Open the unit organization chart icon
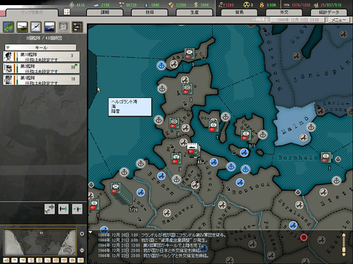Viewport: 353px width, 264px height. click(x=77, y=27)
